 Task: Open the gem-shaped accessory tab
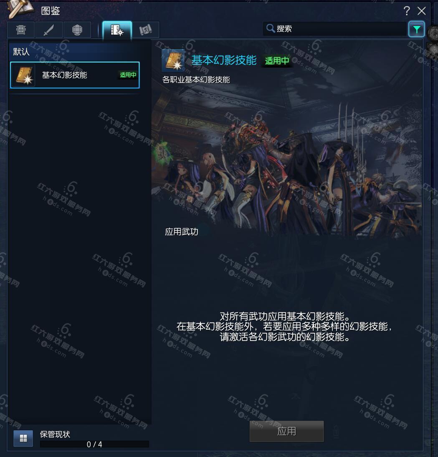[77, 30]
